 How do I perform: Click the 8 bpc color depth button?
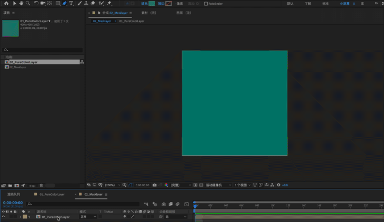32,186
